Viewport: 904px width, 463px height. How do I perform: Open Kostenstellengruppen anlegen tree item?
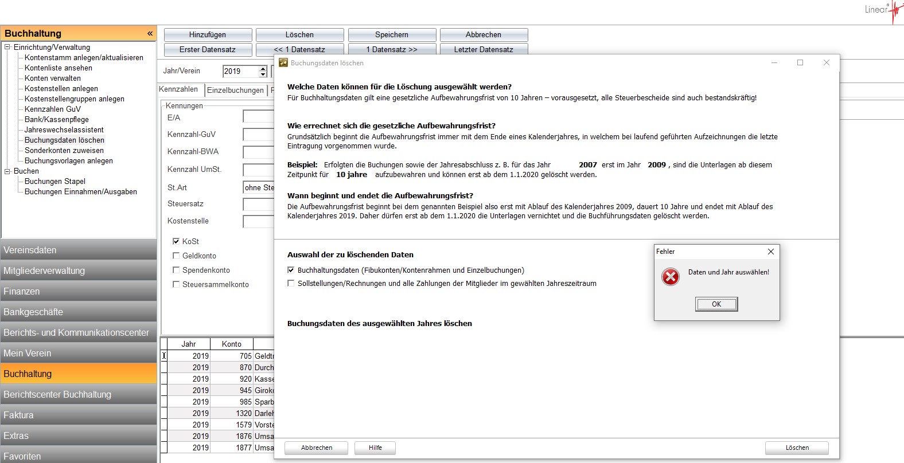[75, 99]
